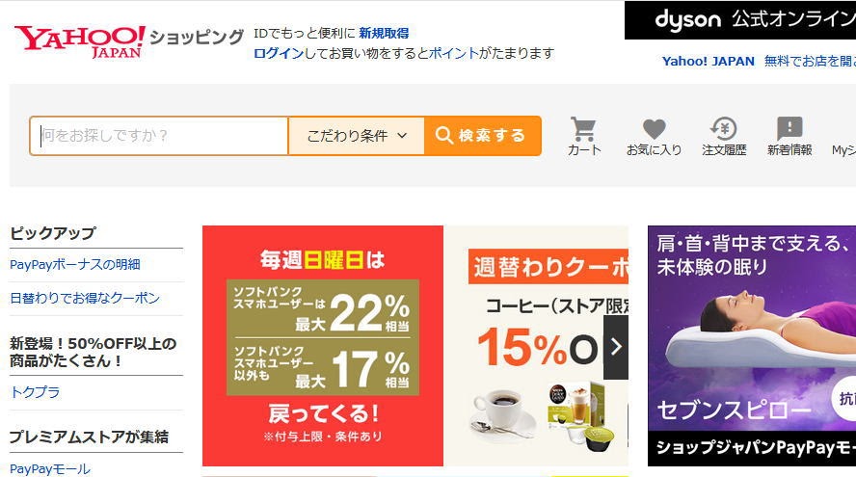Click the dyson 公式オンライン banner

(740, 20)
